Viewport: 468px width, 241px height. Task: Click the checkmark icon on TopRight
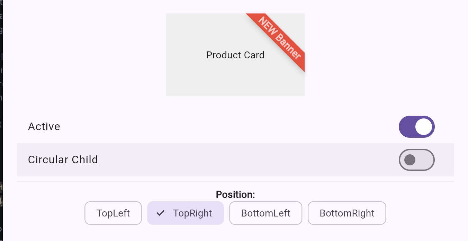160,213
